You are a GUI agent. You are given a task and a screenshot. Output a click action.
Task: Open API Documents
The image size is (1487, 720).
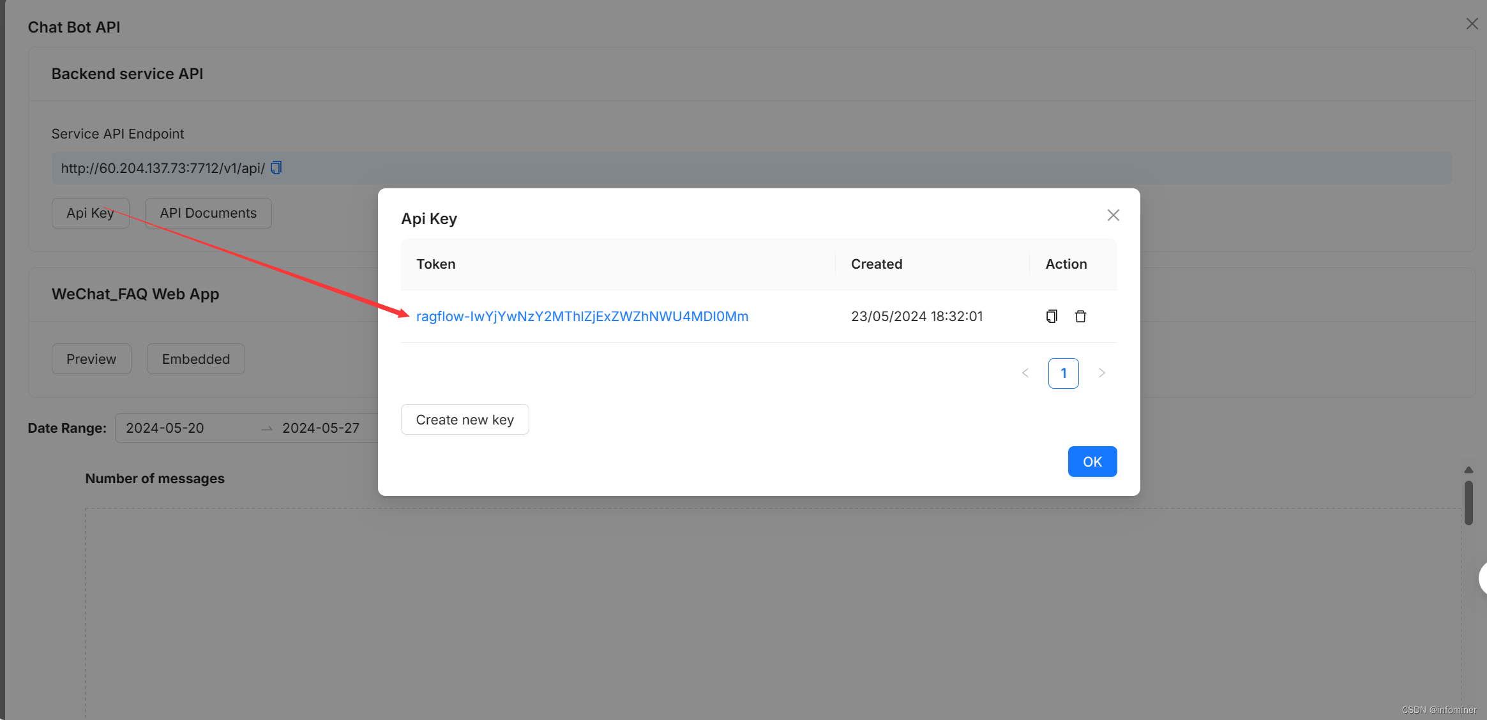click(208, 213)
